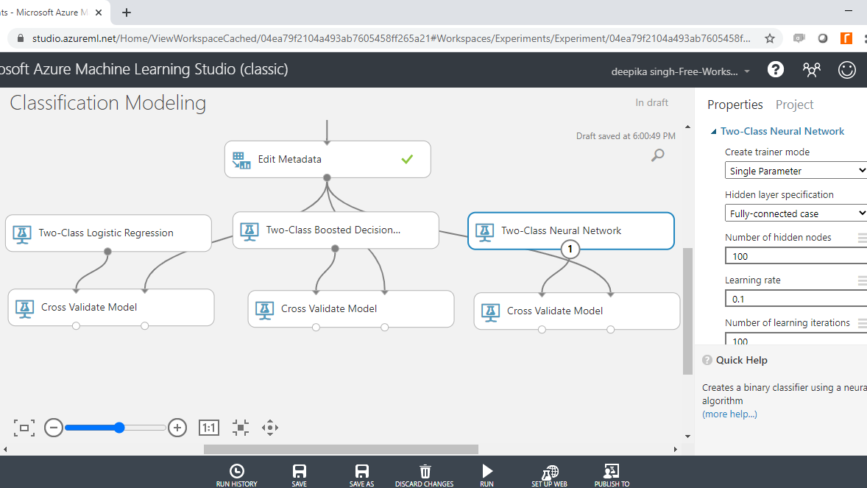The height and width of the screenshot is (488, 867).
Task: Open the Learning rate parameter menu icon
Action: click(862, 280)
